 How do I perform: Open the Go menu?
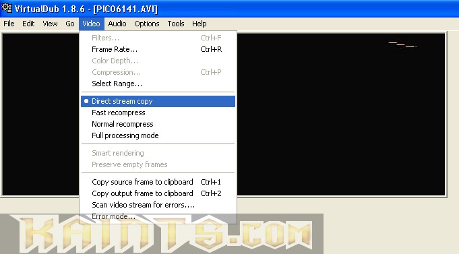coord(70,24)
